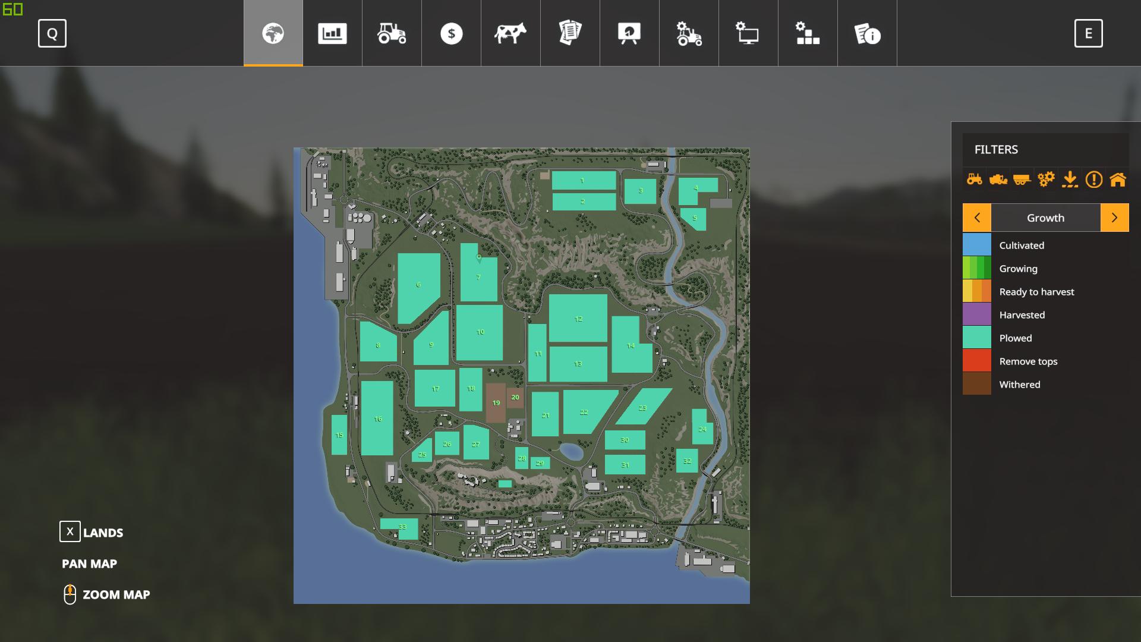
Task: Open the Statistics tab with bar chart icon
Action: [x=332, y=33]
